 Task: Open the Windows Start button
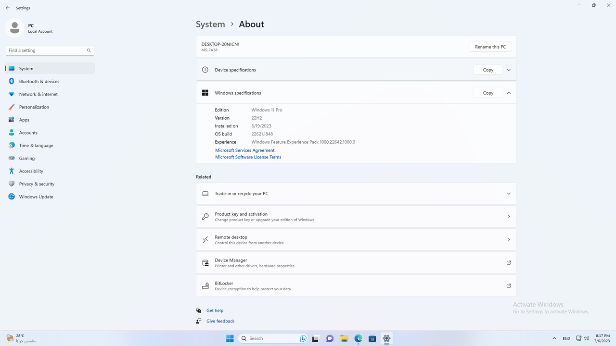(230, 338)
